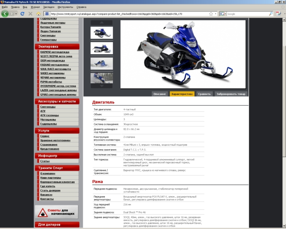The image size is (286, 229).
Task: Open the Сервис link
Action: (45, 136)
